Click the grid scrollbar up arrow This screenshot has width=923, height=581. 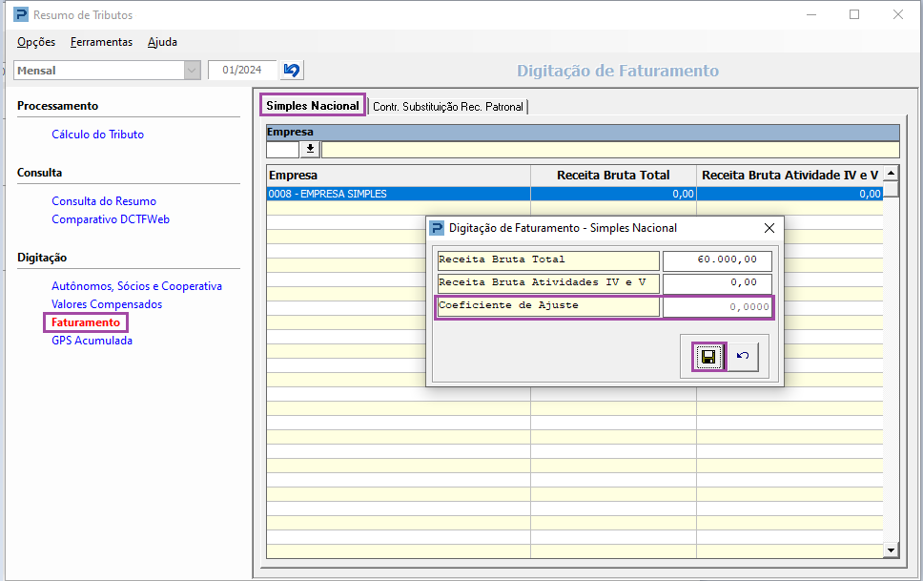pos(891,174)
